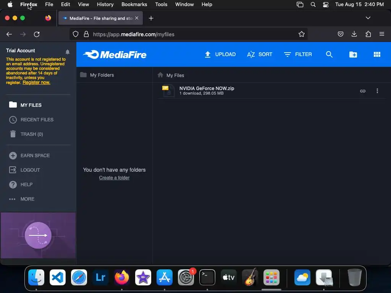This screenshot has width=391, height=293.
Task: Reload the current page
Action: tap(37, 34)
